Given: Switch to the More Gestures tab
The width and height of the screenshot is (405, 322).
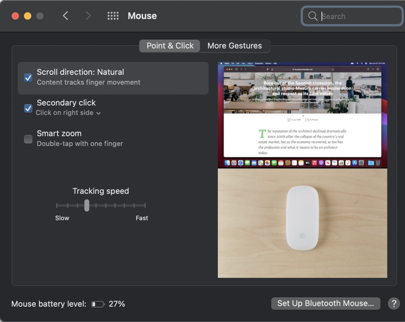Looking at the screenshot, I should coord(235,46).
